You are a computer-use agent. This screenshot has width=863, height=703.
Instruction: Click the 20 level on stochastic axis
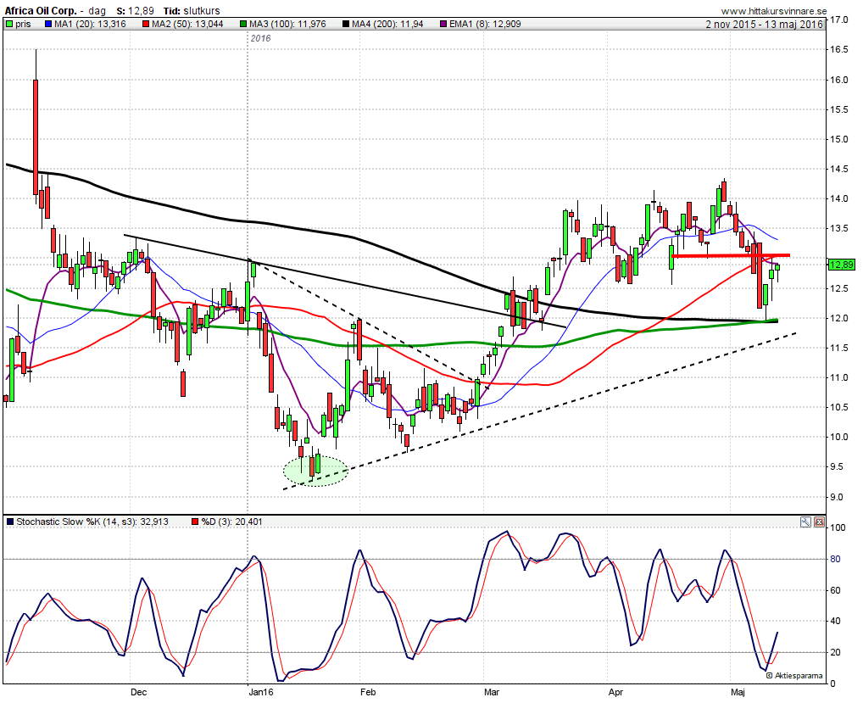[x=836, y=652]
